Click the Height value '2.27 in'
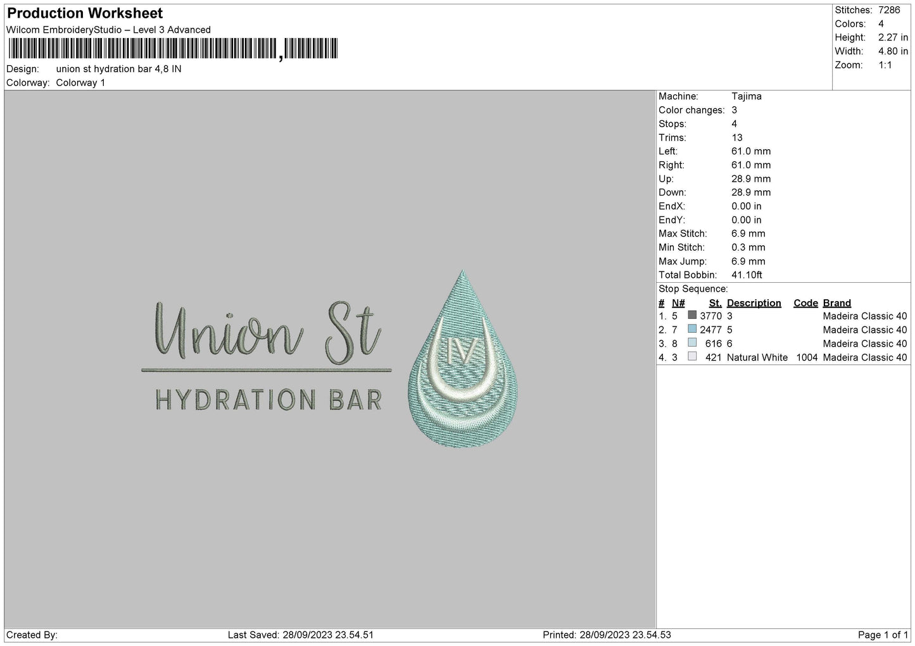 pos(893,37)
